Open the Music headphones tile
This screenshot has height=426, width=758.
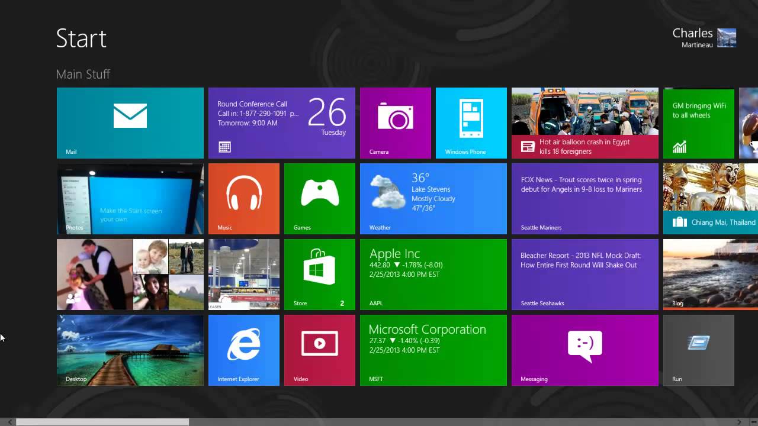point(244,199)
